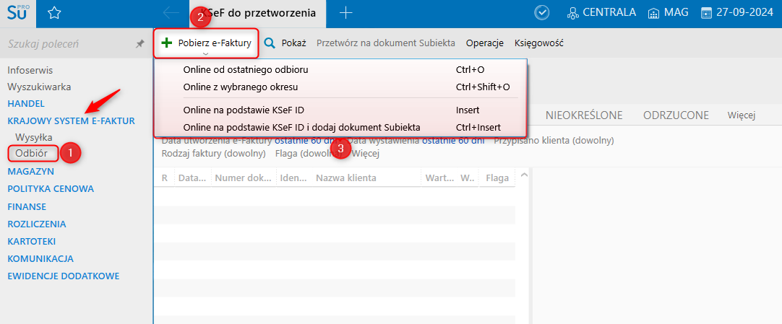Sort by Wart... column header
The width and height of the screenshot is (782, 324).
tap(439, 178)
